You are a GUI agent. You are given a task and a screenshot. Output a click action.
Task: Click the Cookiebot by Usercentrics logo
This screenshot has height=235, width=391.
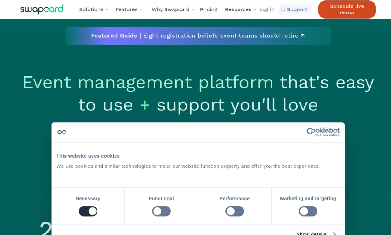[323, 132]
